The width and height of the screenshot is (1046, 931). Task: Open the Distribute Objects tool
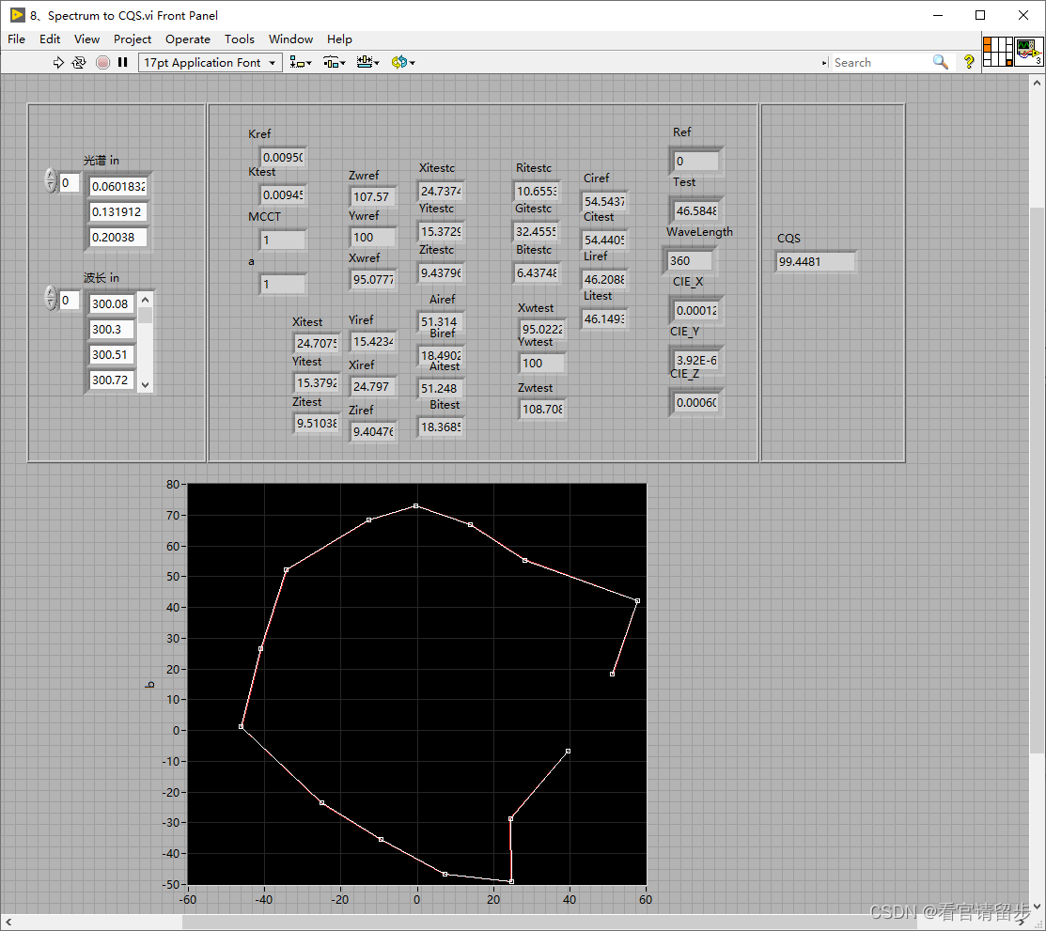click(329, 62)
